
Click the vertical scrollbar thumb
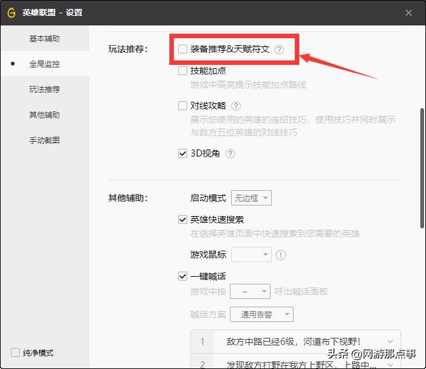pyautogui.click(x=422, y=169)
